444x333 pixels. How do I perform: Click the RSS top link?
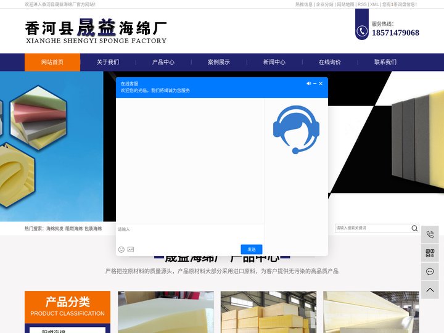362,4
